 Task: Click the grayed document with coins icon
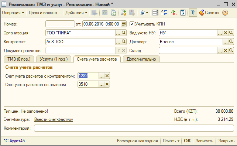132,13
